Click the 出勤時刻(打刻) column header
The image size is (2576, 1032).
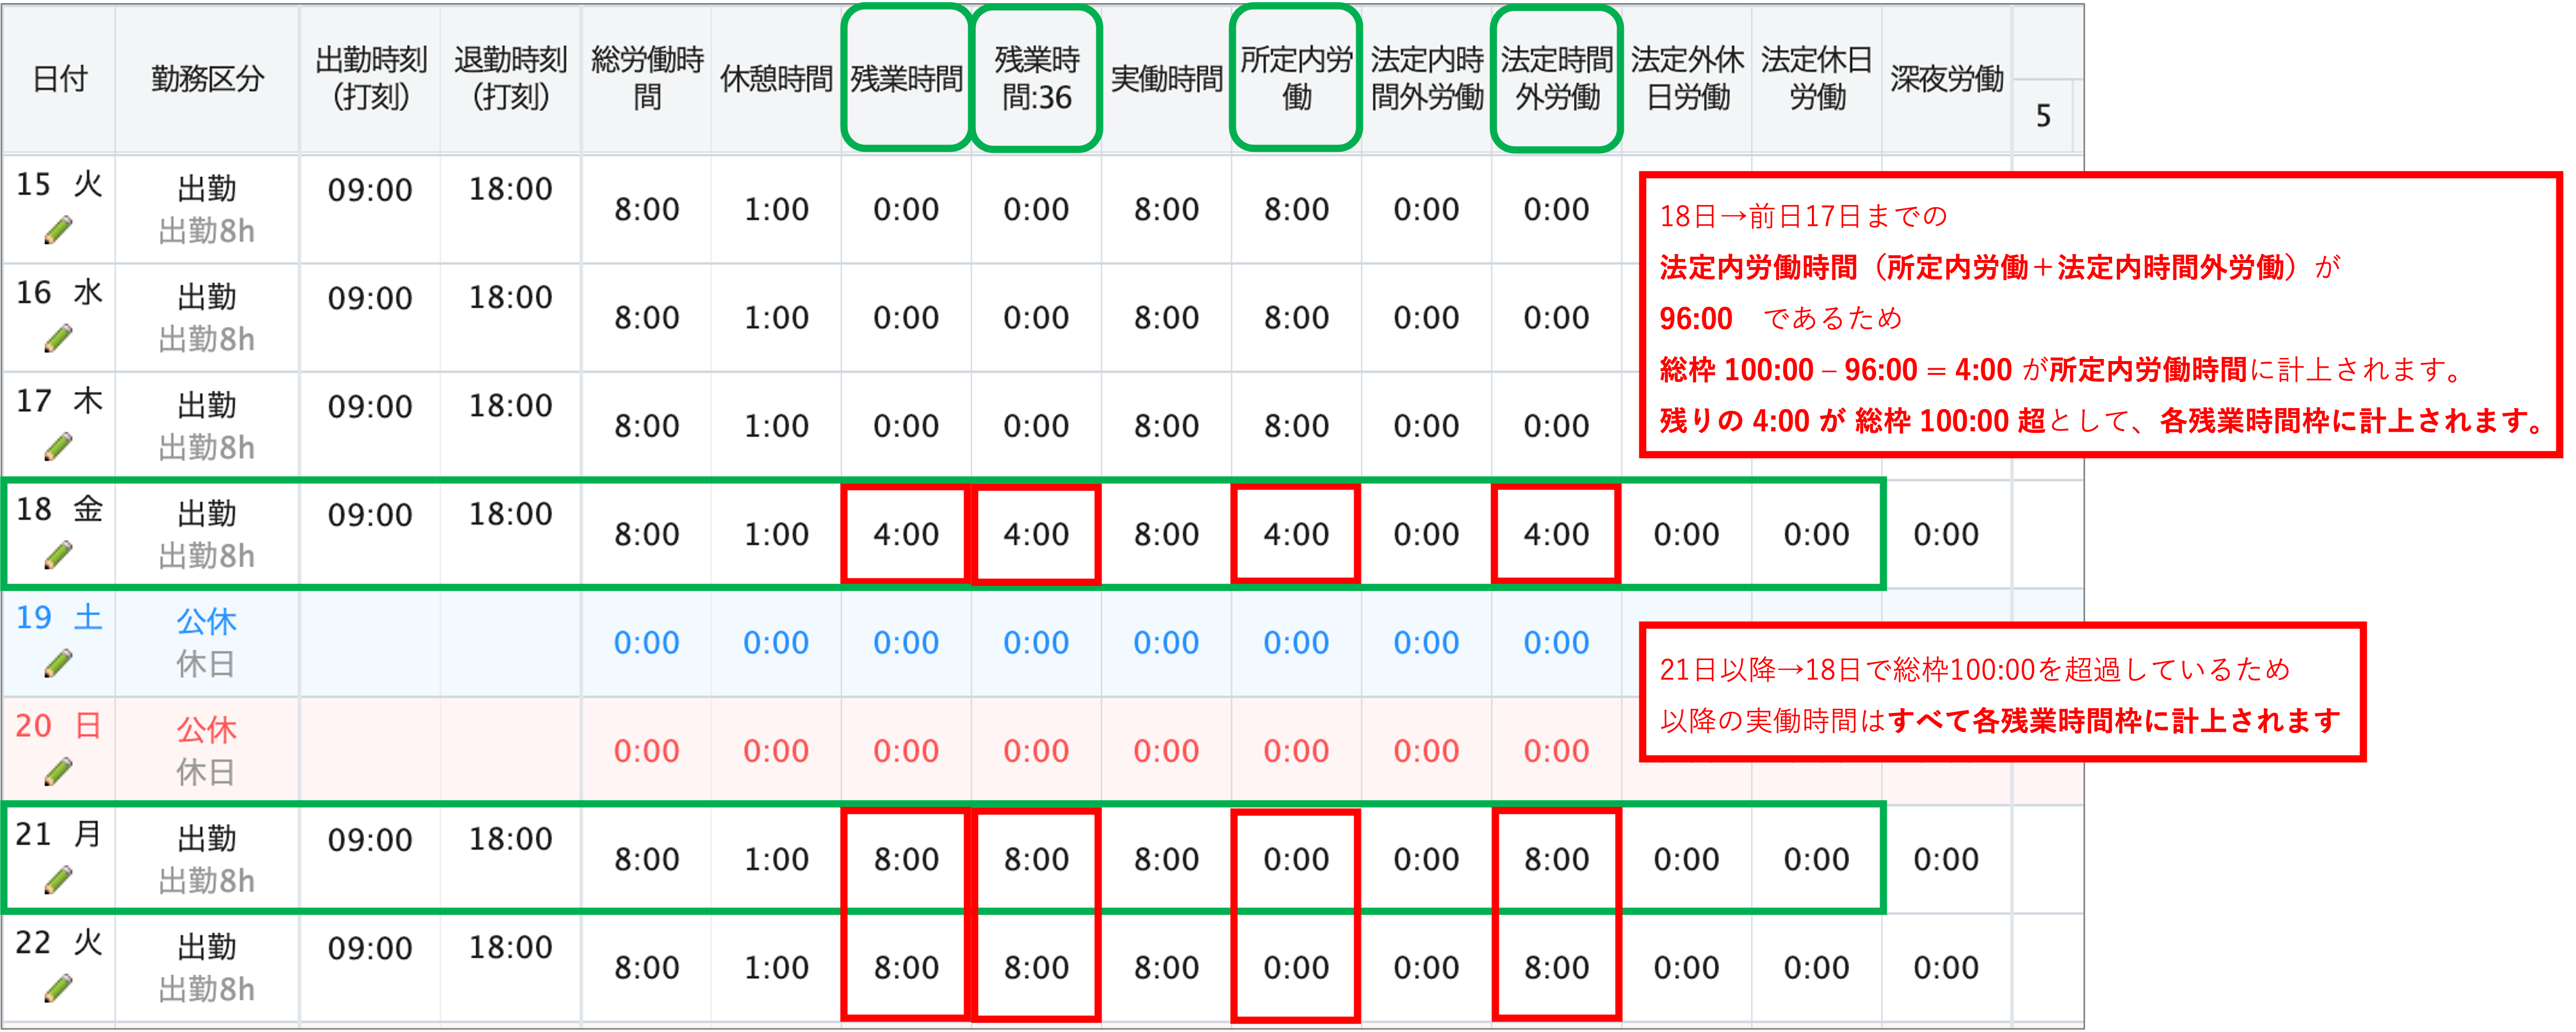[x=371, y=78]
